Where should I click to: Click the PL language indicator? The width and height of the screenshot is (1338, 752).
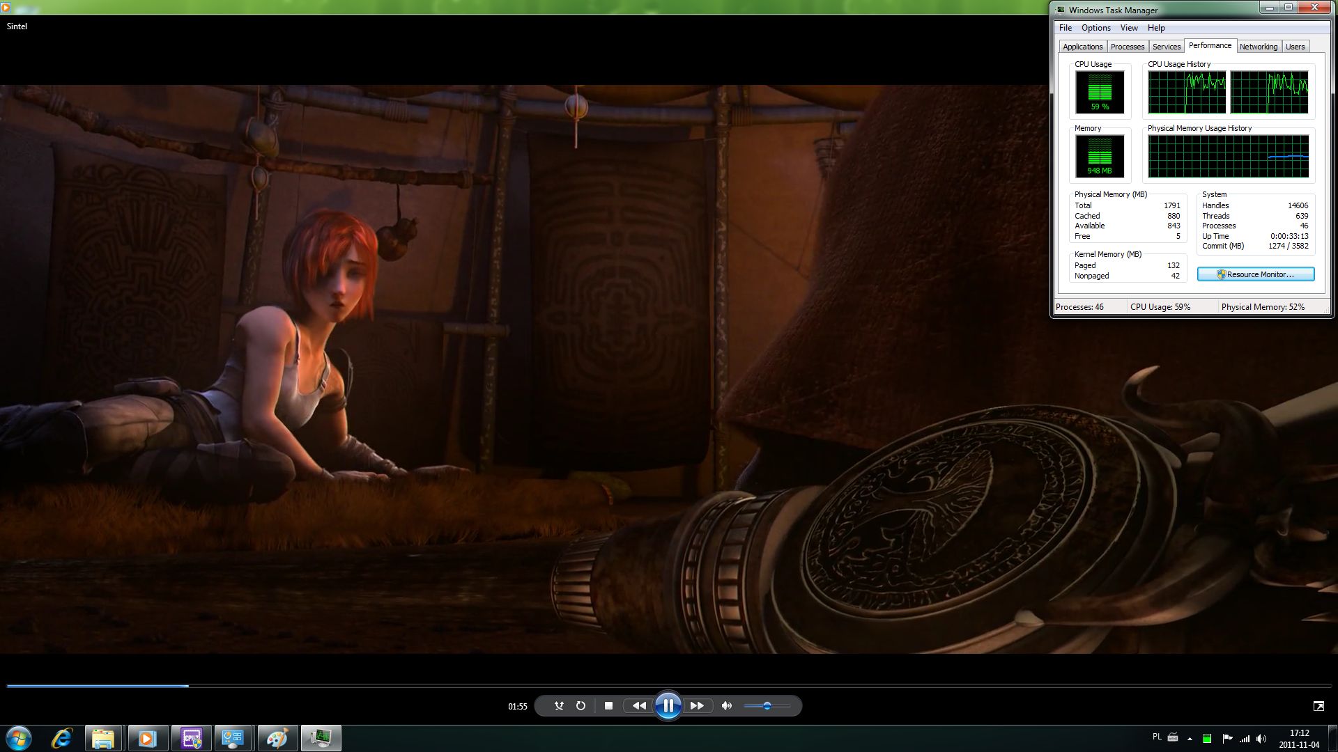(1157, 737)
